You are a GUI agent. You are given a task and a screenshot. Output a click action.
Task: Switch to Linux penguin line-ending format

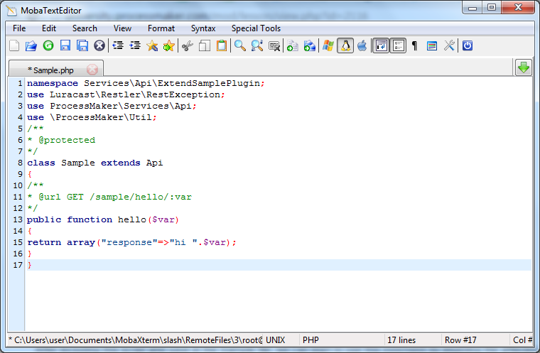click(x=345, y=46)
